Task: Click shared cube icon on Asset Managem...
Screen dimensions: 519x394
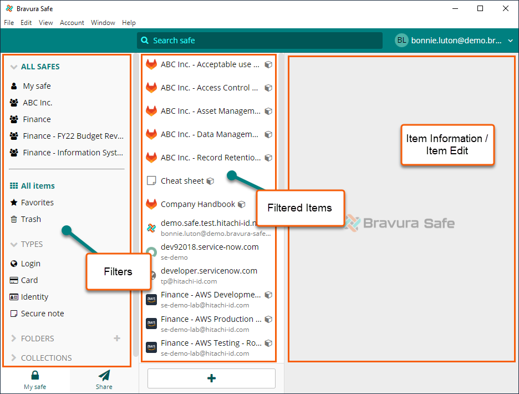Action: click(x=268, y=111)
